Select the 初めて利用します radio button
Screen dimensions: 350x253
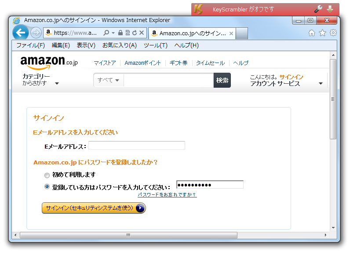[47, 175]
